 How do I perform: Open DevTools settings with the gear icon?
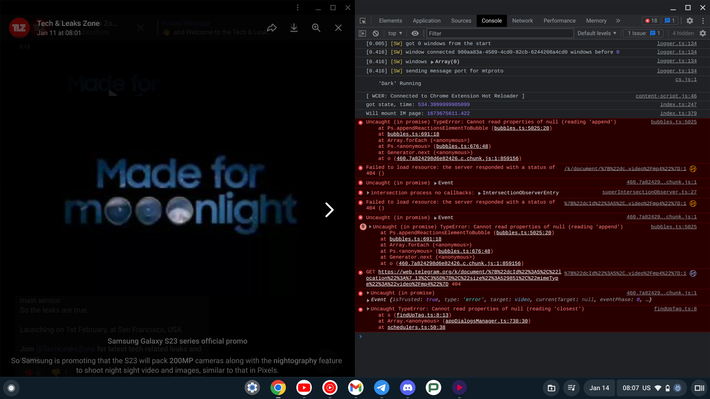tap(690, 21)
